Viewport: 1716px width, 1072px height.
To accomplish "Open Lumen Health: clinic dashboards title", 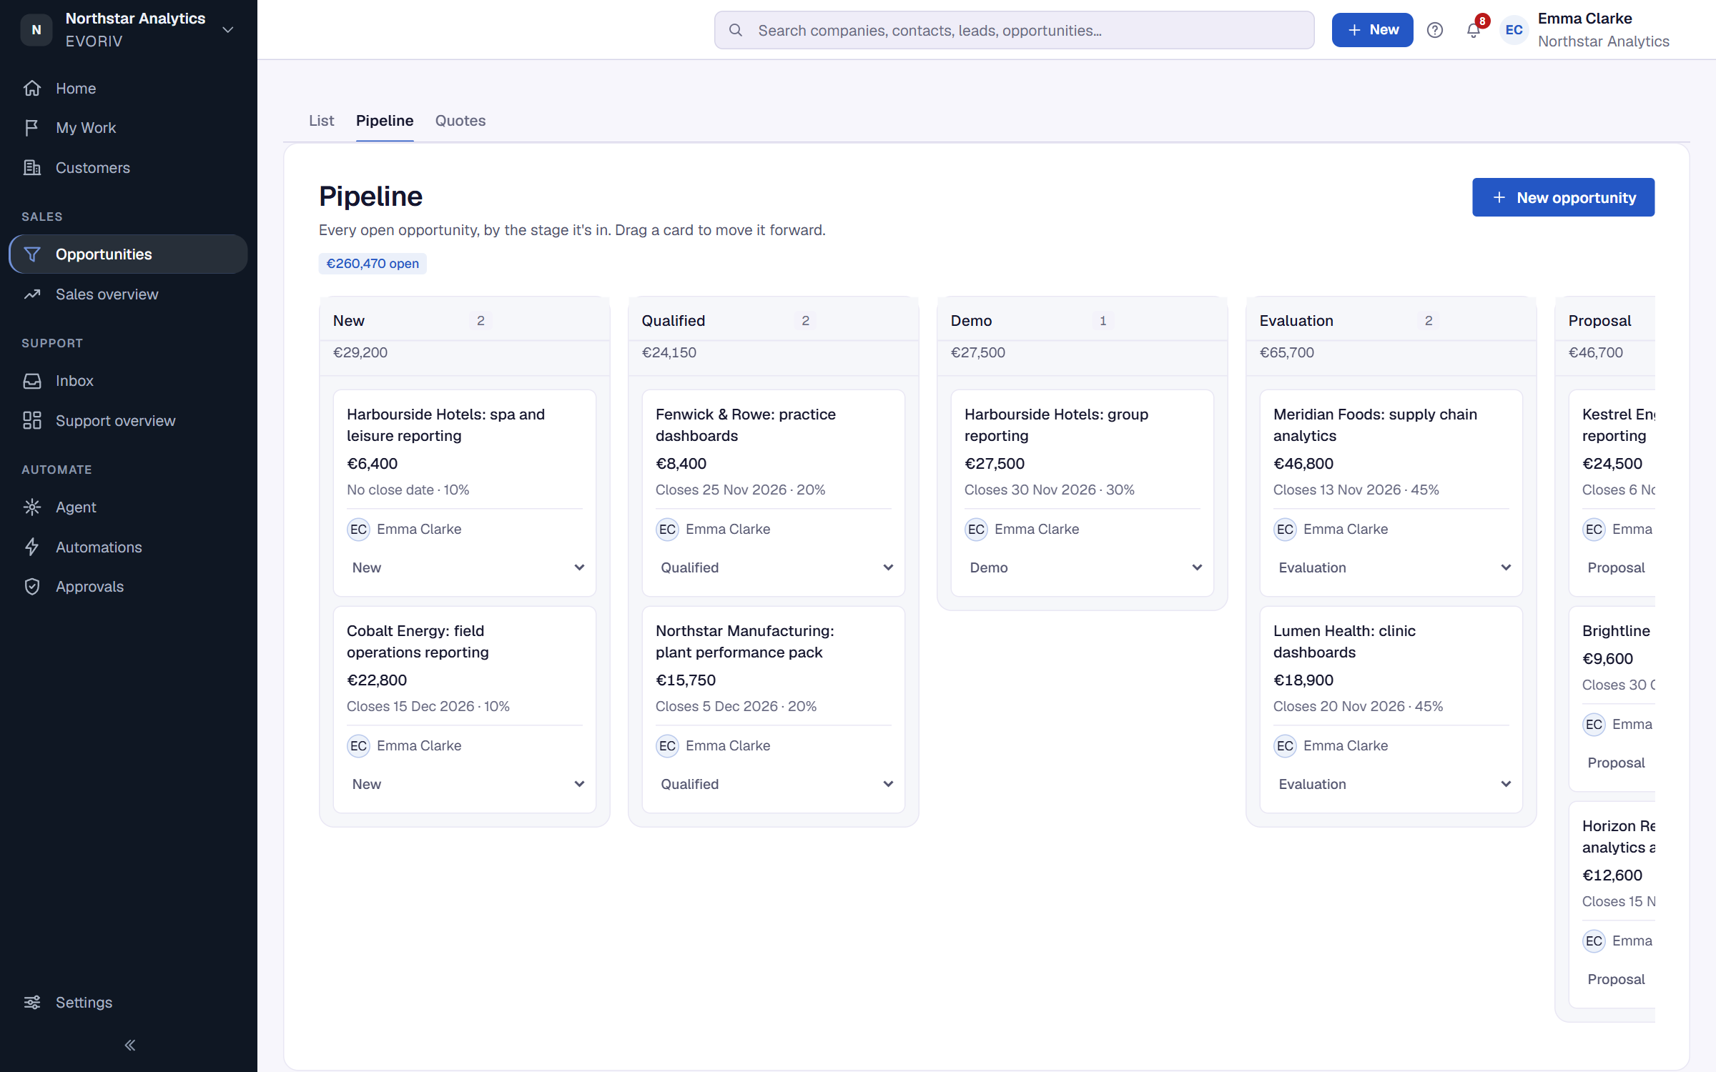I will (x=1344, y=642).
